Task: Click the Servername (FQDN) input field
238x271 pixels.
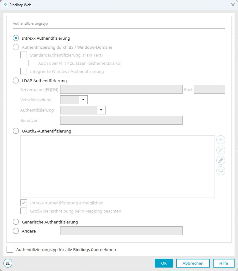Action: (121, 89)
